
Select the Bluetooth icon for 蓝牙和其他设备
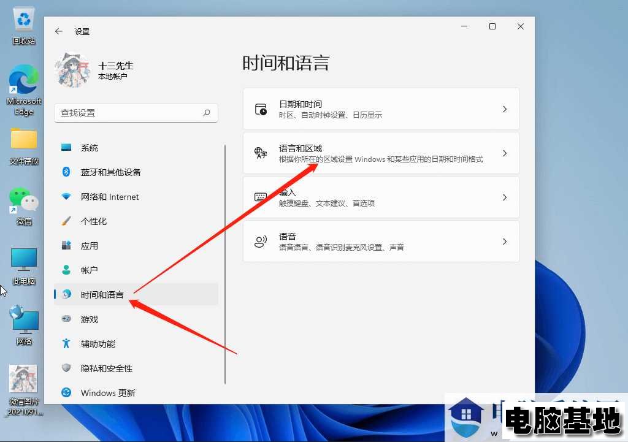66,172
